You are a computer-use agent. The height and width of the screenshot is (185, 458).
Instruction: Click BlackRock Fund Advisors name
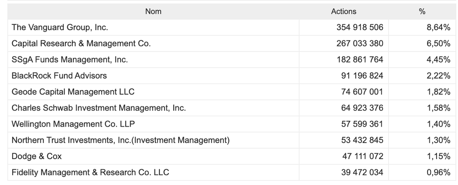coord(59,76)
